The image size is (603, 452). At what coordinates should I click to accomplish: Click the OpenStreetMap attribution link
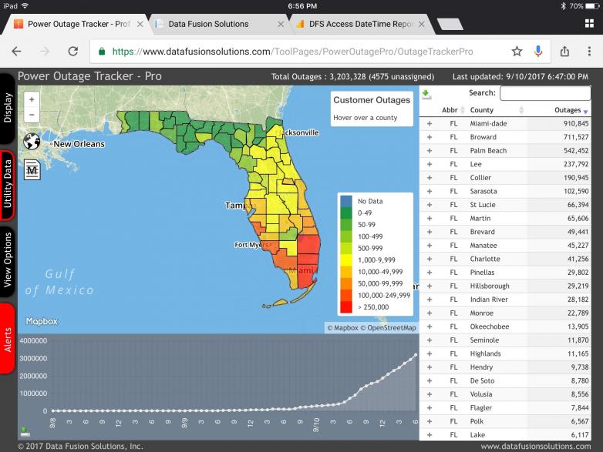coord(388,328)
